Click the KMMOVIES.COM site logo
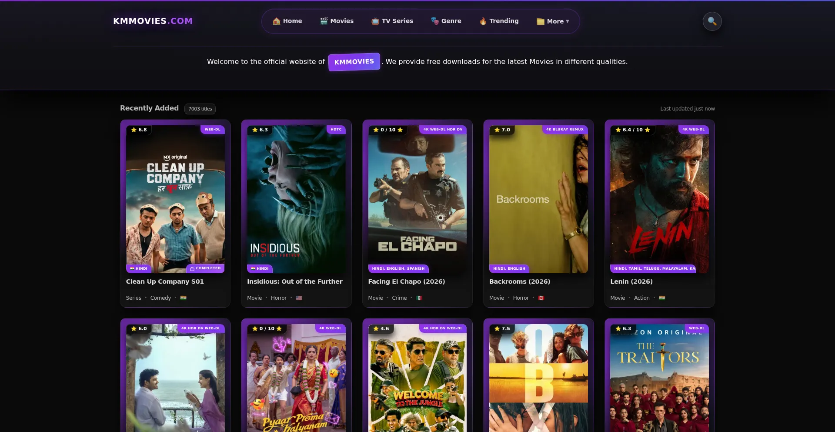This screenshot has height=432, width=835. 153,21
